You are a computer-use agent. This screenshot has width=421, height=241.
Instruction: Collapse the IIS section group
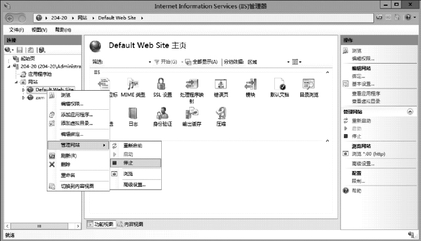(327, 72)
